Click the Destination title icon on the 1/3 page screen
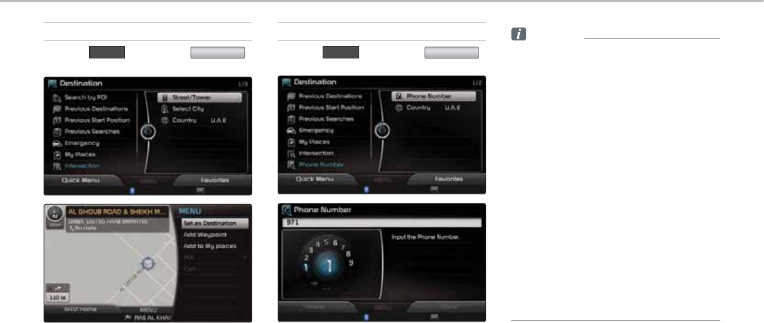The image size is (764, 323). coord(52,83)
